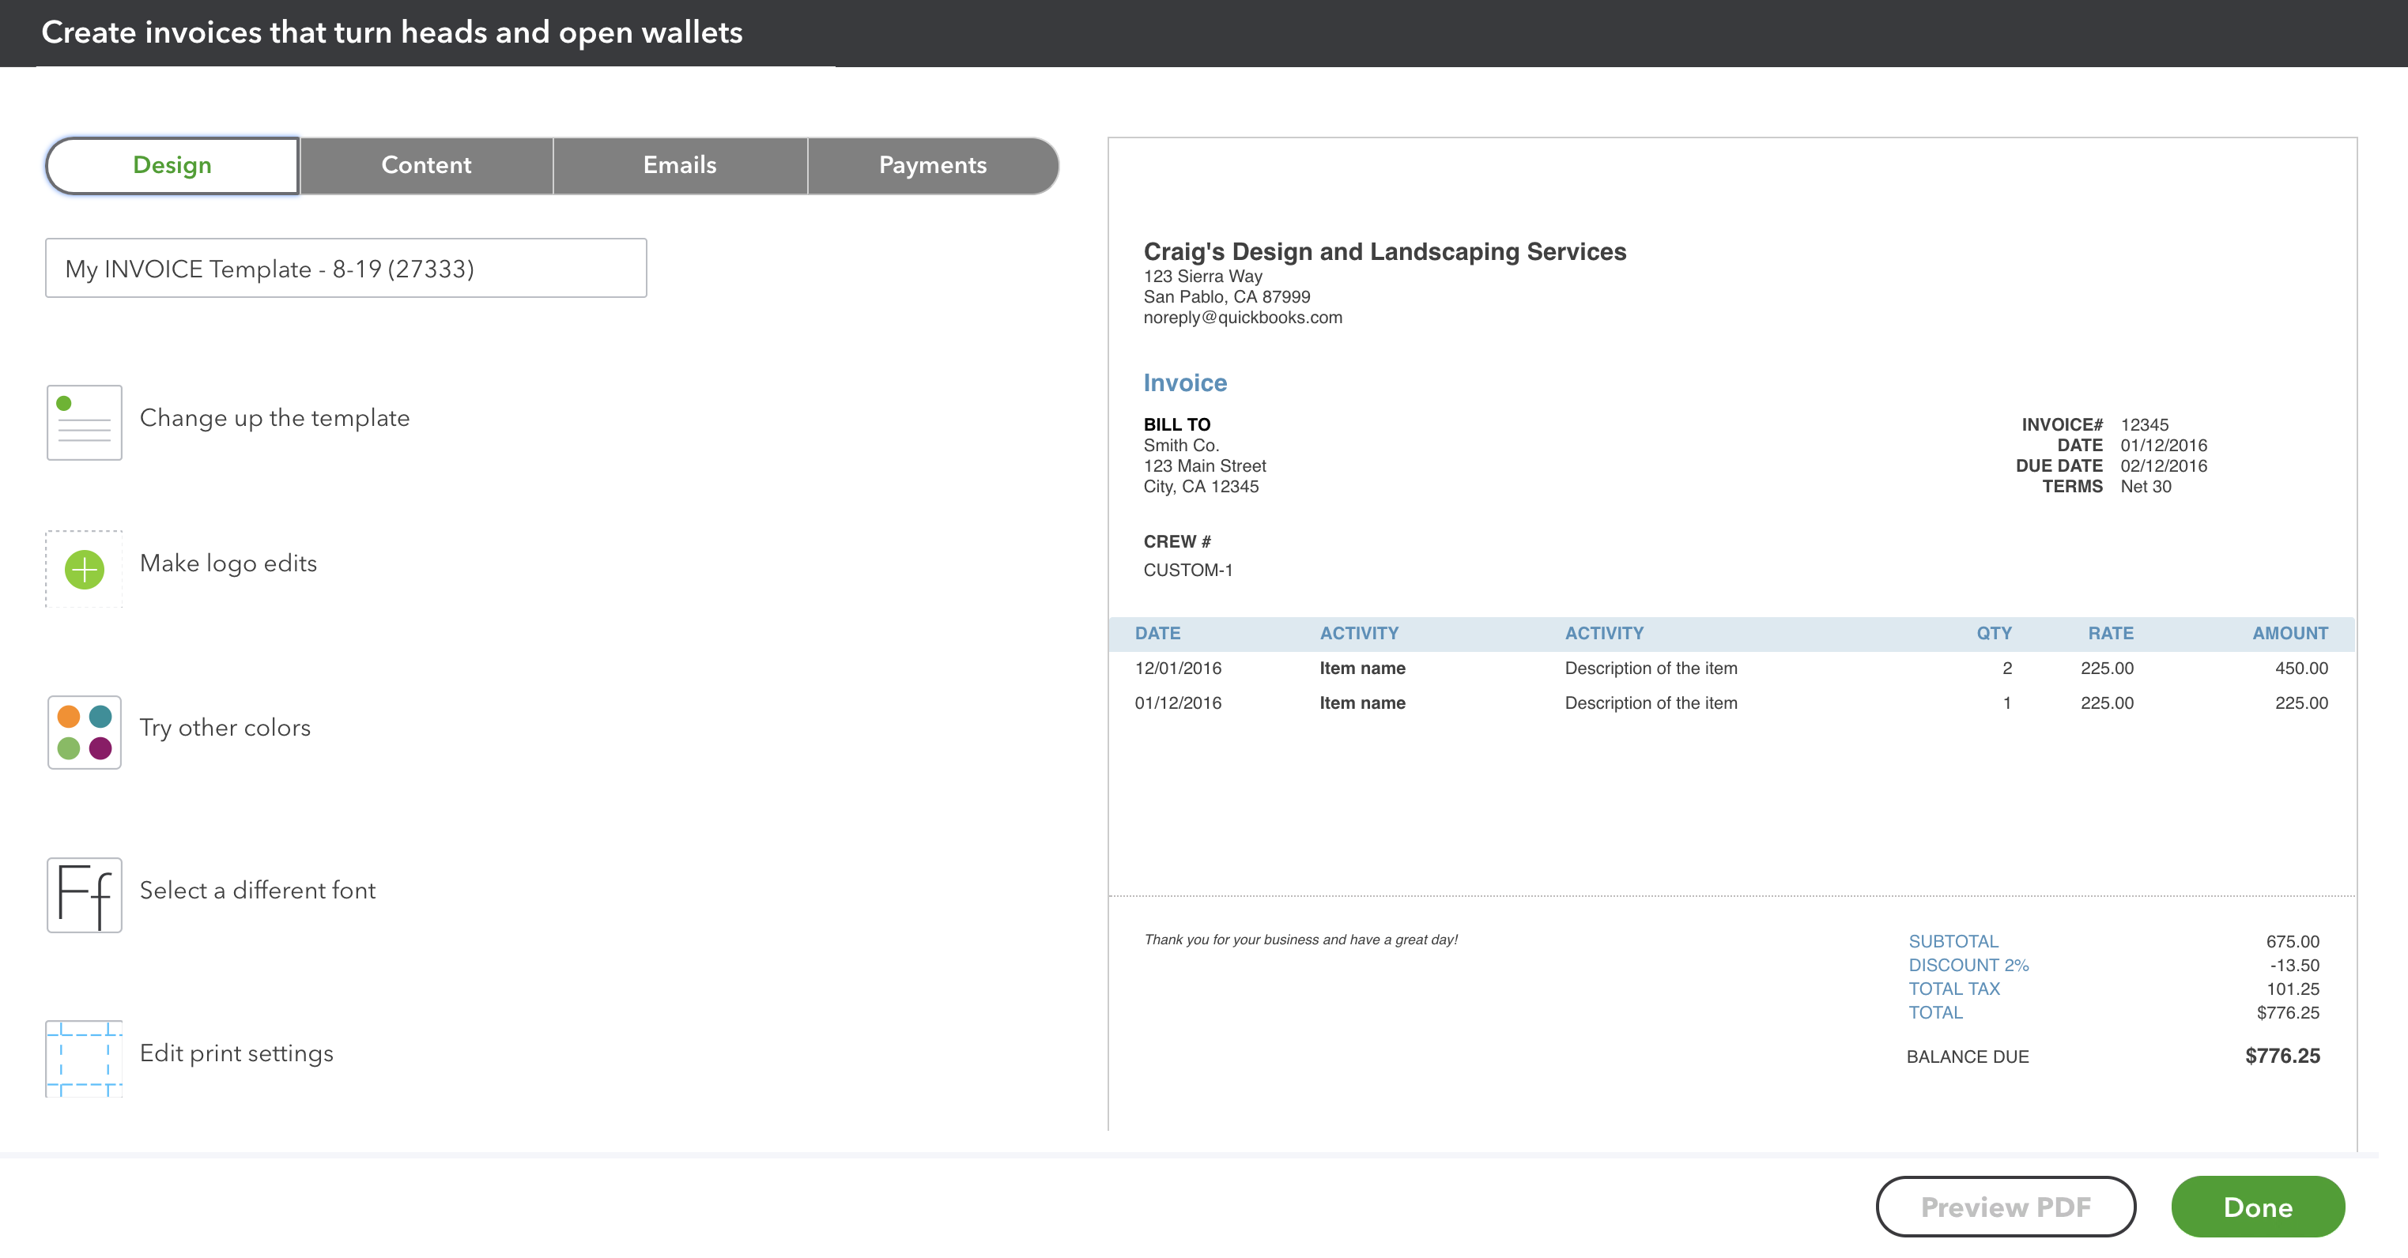Click the Done button
Viewport: 2408px width, 1258px height.
2258,1207
